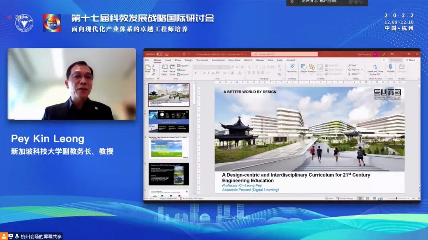Switch to the Transitions tab
The width and height of the screenshot is (428, 240).
click(202, 60)
